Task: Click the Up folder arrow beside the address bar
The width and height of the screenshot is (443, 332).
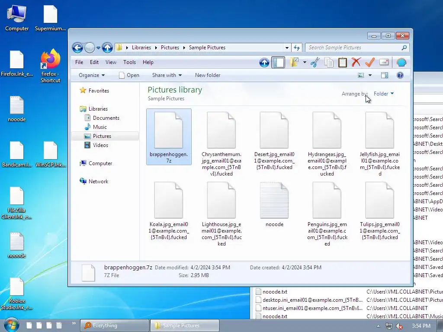Action: pos(107,48)
